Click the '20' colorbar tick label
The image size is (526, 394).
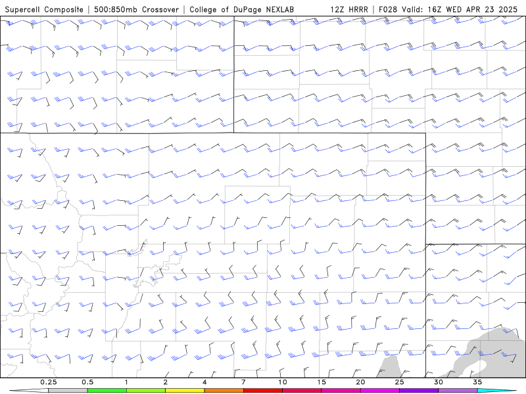[x=360, y=382]
